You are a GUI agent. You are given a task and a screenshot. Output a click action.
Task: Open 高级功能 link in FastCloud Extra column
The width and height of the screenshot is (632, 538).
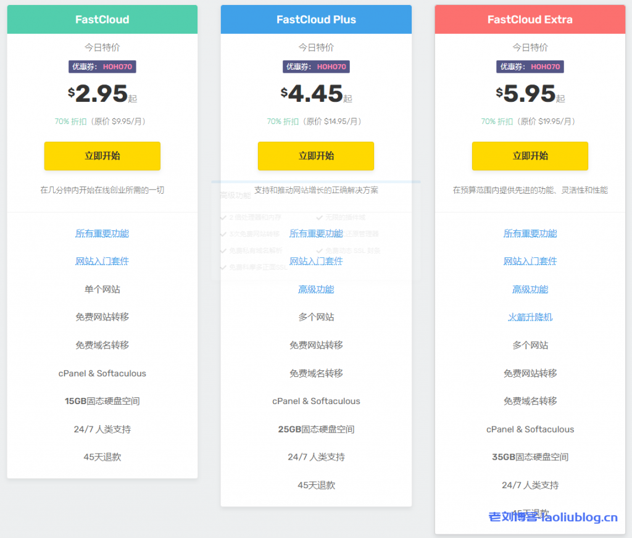click(530, 289)
